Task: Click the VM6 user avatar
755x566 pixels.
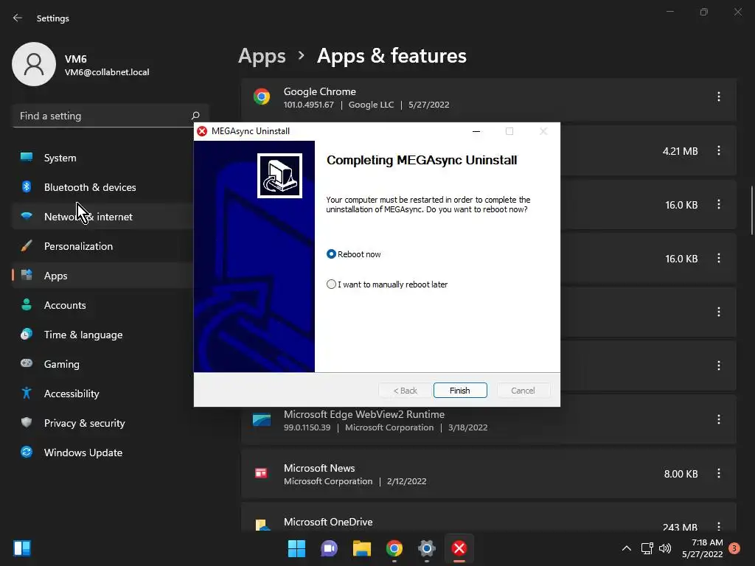Action: pyautogui.click(x=34, y=64)
